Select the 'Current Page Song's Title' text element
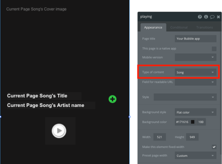Viewport: 222px width, 164px height. (x=44, y=96)
